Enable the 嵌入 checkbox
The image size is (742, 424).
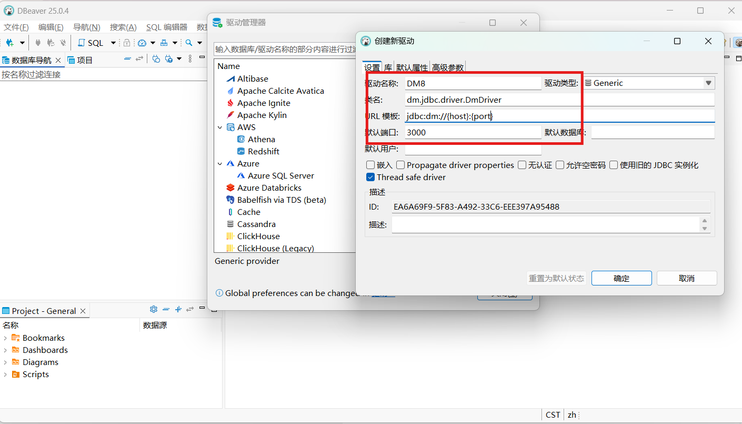(370, 165)
